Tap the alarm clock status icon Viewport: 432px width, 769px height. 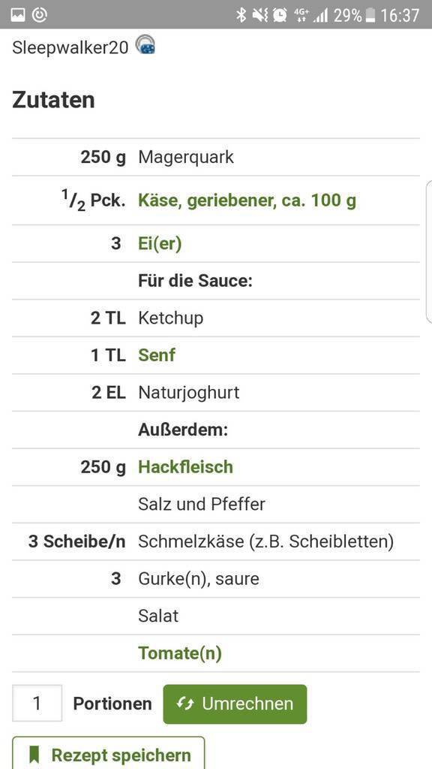pyautogui.click(x=280, y=15)
